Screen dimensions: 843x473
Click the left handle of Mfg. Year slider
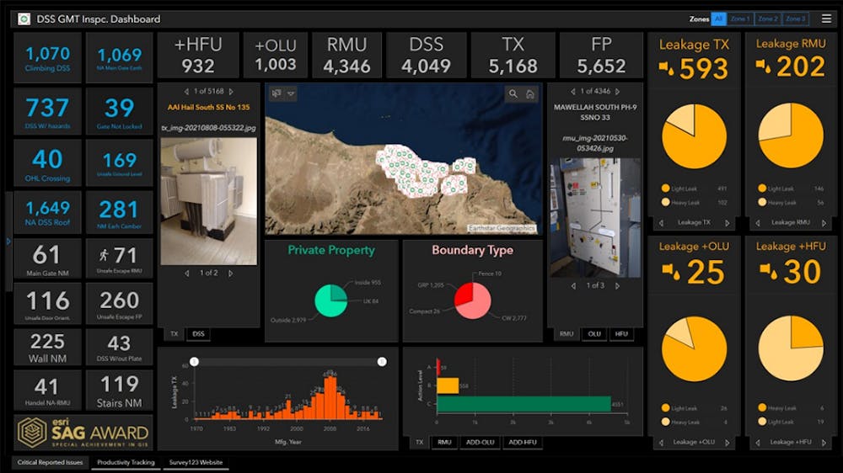tap(195, 362)
